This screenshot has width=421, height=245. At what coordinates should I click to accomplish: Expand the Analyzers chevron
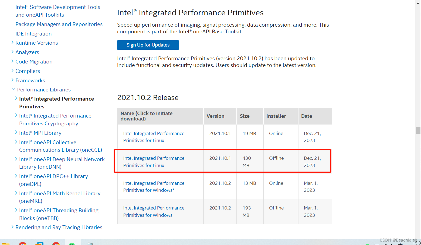(12, 52)
